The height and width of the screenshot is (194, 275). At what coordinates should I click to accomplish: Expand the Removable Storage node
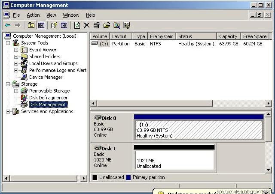click(16, 91)
